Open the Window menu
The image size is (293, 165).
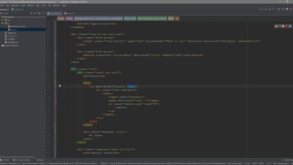(57, 5)
